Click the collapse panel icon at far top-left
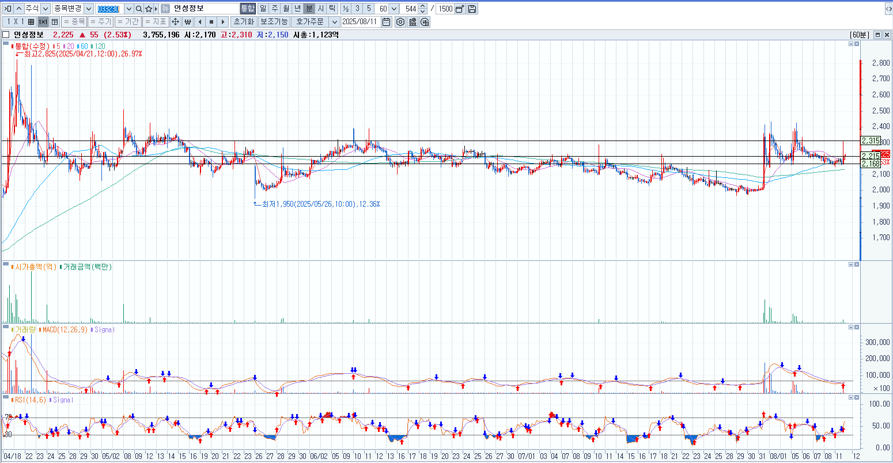 [x=7, y=9]
